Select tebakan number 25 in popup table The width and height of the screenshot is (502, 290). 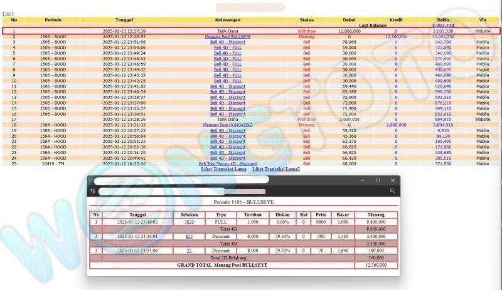189,251
